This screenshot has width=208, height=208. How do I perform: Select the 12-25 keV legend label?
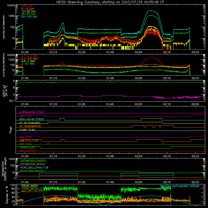click(28, 11)
